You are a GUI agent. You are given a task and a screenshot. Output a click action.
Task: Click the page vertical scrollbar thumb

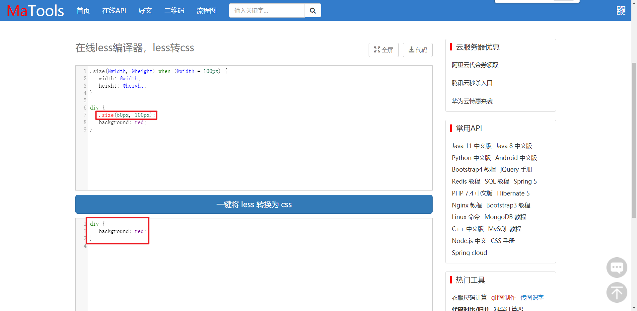[x=634, y=140]
